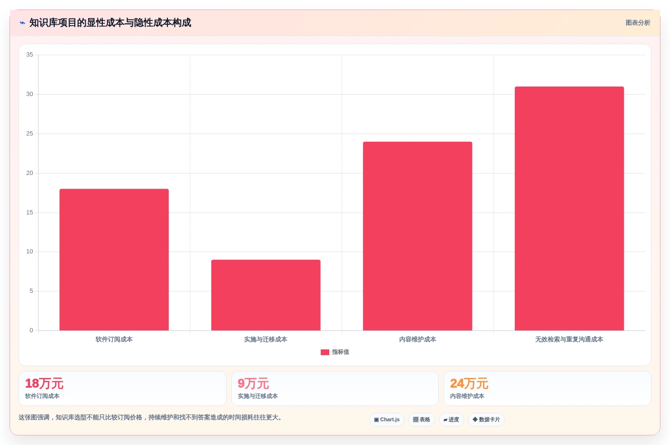670x445 pixels.
Task: Click the y-axis value 10
Action: [30, 252]
